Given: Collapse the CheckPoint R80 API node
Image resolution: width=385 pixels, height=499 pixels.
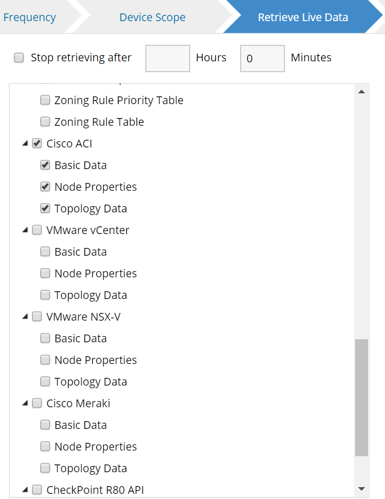Looking at the screenshot, I should tap(25, 490).
